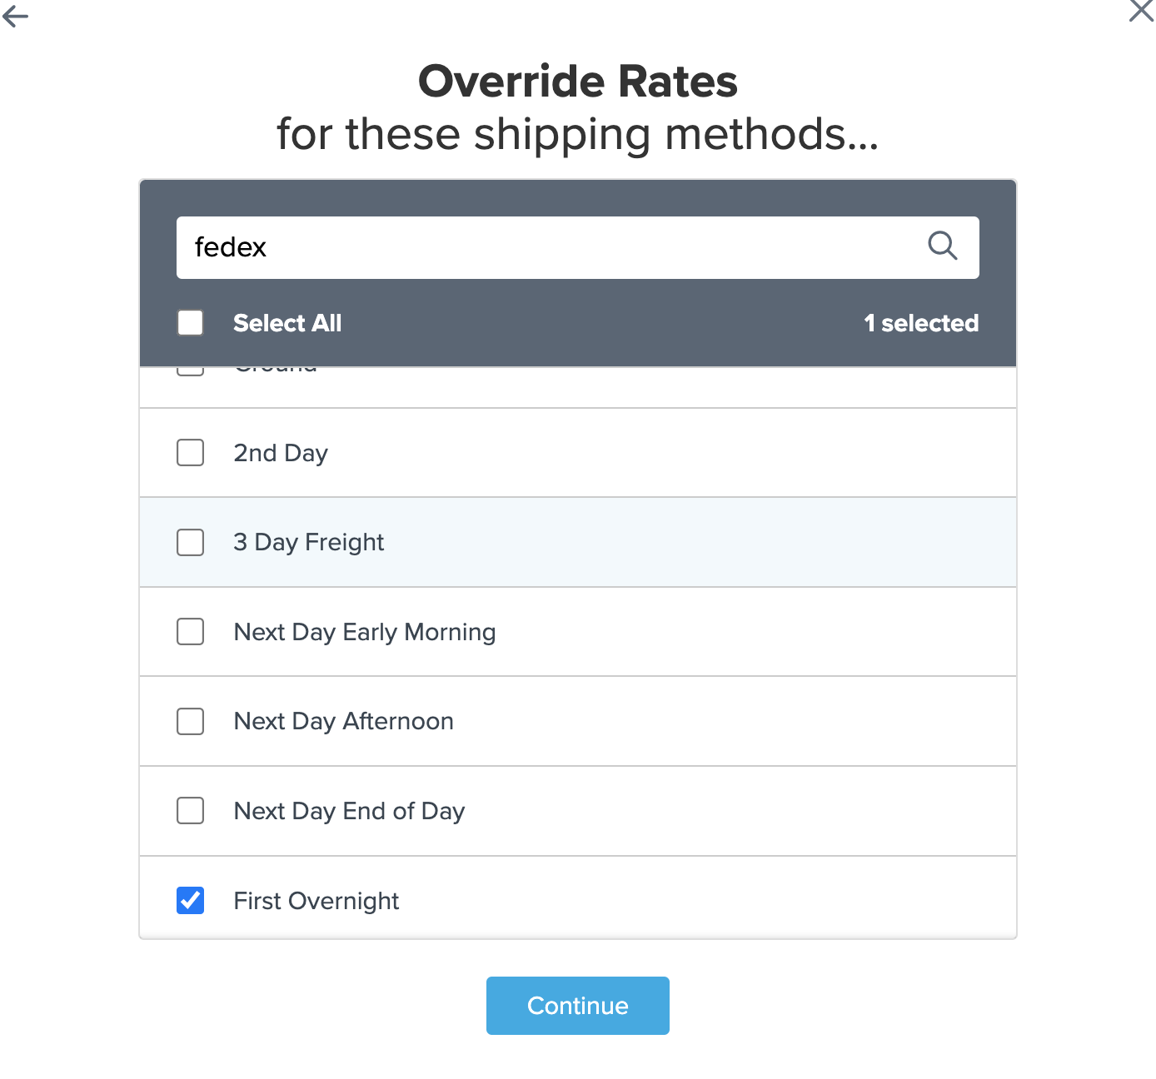Click the First Overnight label text
Screen dimensions: 1156x1079
coord(316,901)
